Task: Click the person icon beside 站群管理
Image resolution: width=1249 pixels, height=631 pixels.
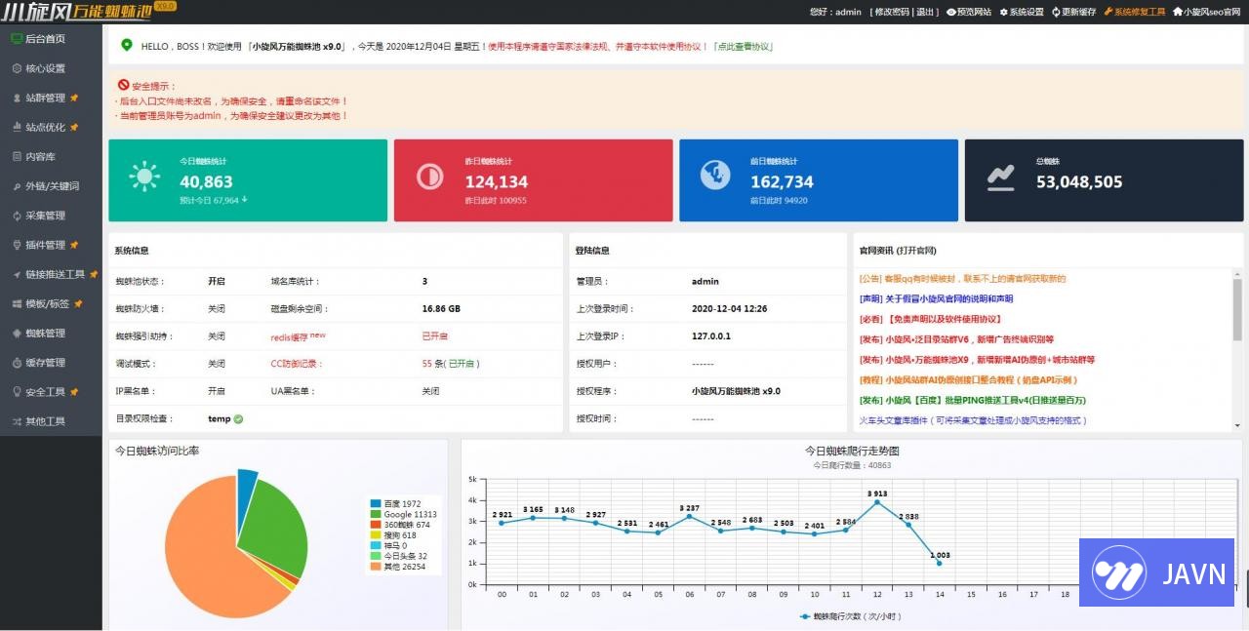Action: 17,98
